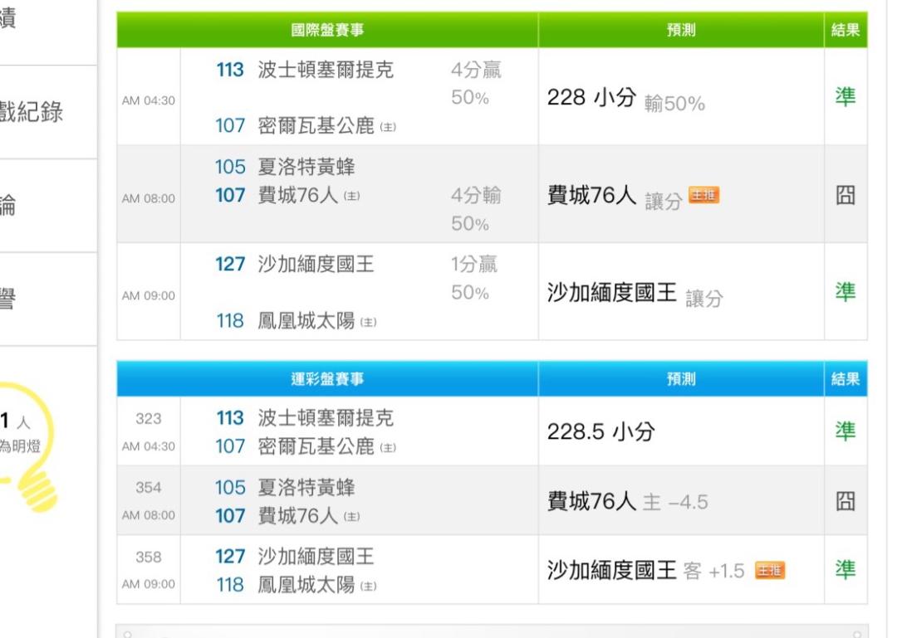Click the 準 result for 沙加緬度國王 讓分
The width and height of the screenshot is (897, 638).
(846, 291)
